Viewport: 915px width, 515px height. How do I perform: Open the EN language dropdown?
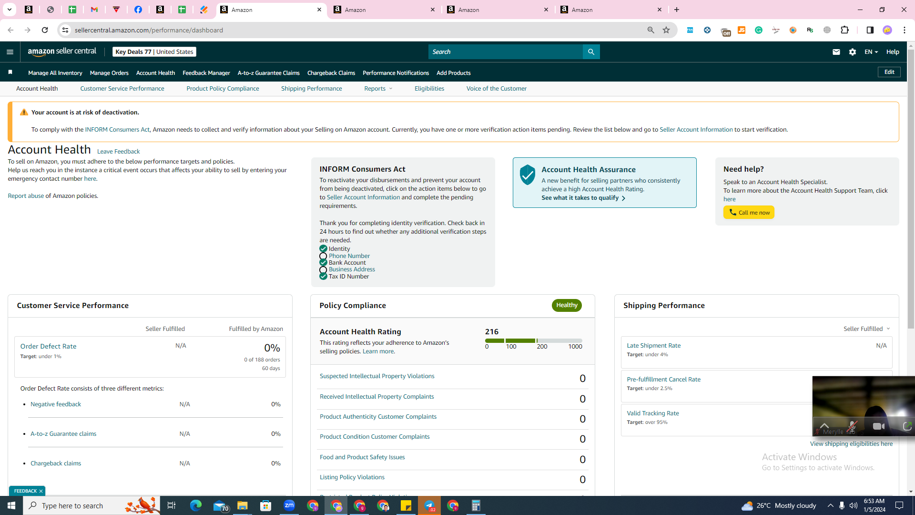click(871, 52)
